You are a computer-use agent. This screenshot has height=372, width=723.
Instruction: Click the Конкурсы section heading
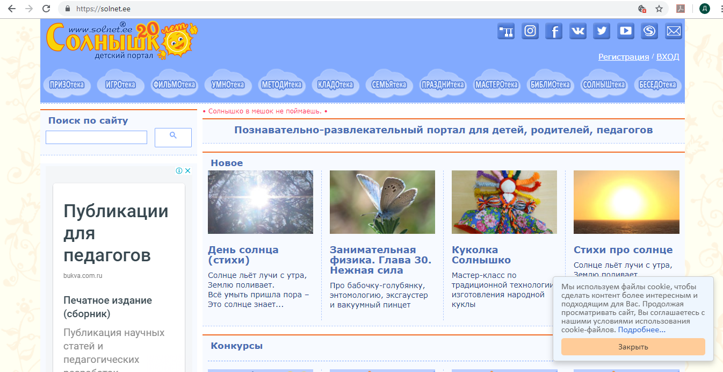point(237,346)
